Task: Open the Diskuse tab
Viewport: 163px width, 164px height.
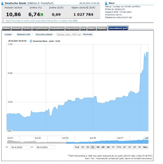Action: tap(102, 28)
